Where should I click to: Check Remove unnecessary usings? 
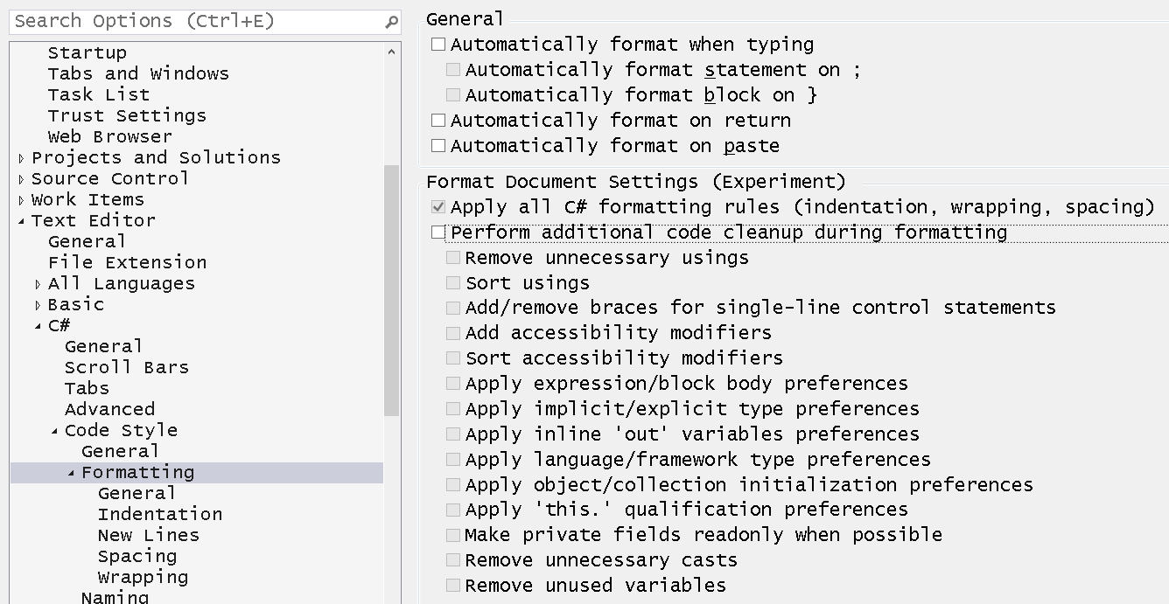(x=453, y=257)
